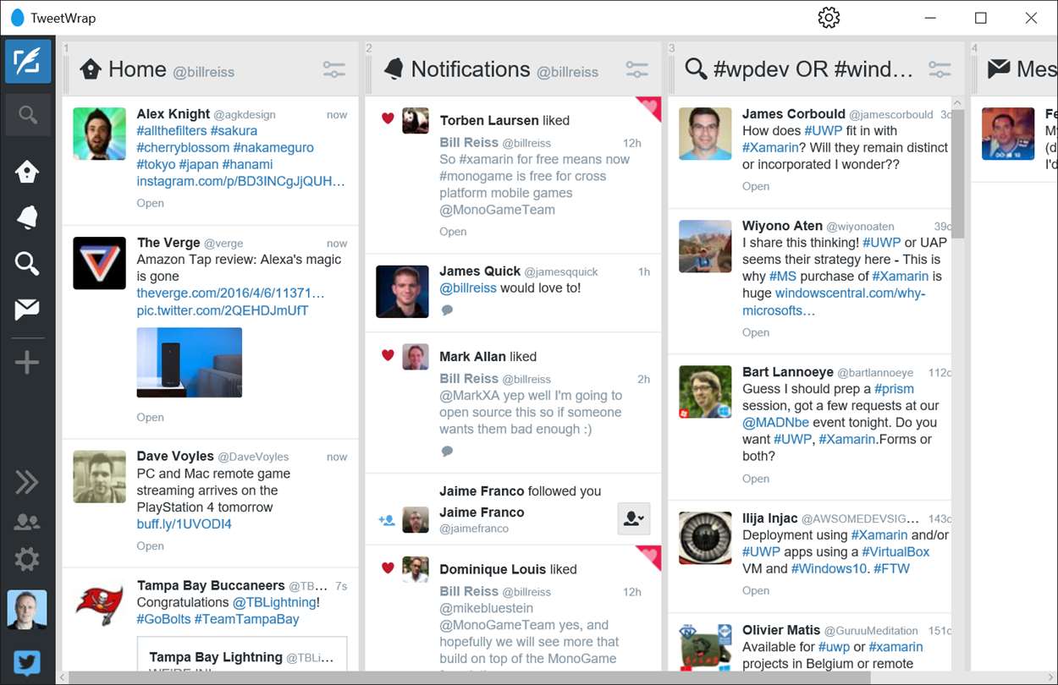Viewport: 1058px width, 685px height.
Task: Open Wiyono Aten's tweet
Action: [x=756, y=332]
